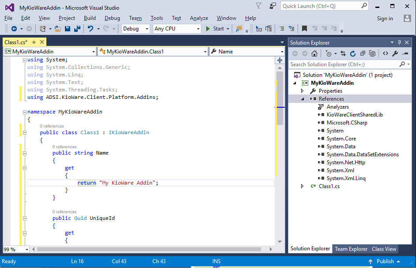416x268 pixels.
Task: Uncomment selected lines toolbar icon
Action: tap(291, 29)
